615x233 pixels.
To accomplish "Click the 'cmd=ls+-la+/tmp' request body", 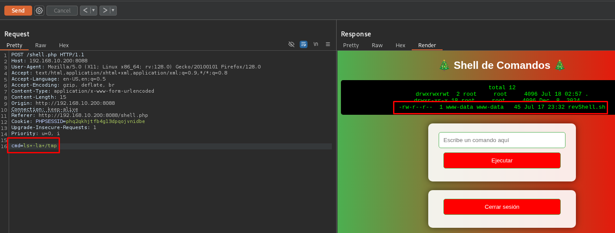I will pyautogui.click(x=34, y=146).
